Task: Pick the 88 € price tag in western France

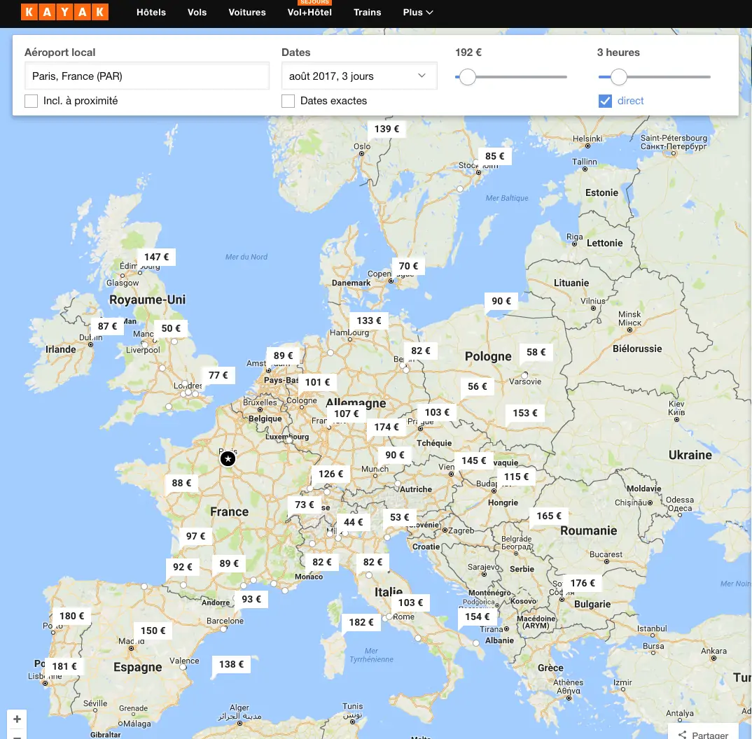Action: [181, 483]
